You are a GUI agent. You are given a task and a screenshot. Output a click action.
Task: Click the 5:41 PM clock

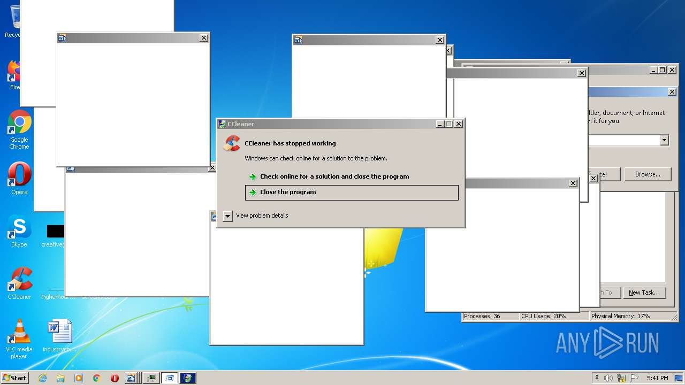657,378
